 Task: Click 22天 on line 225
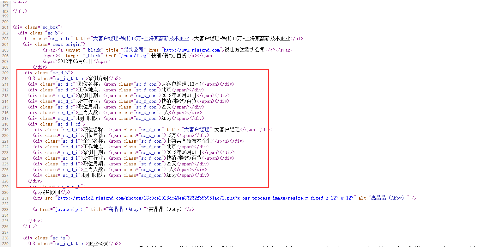172,164
